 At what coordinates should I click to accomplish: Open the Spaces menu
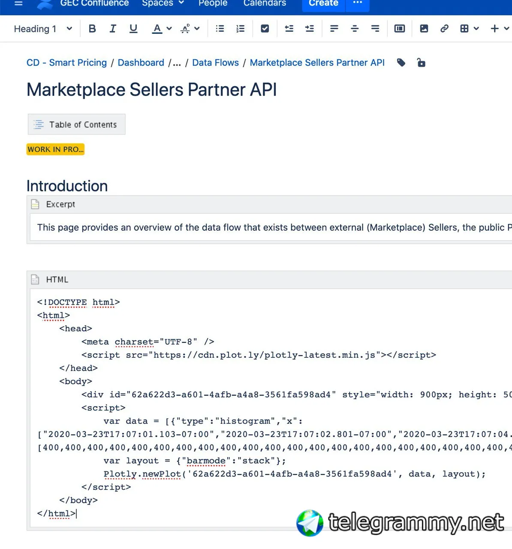163,3
